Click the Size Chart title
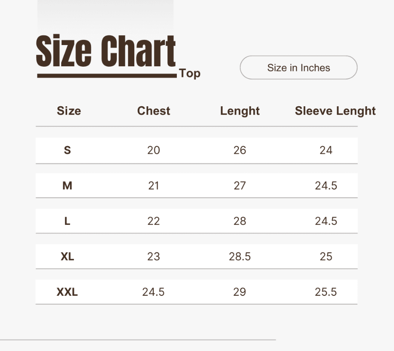The image size is (394, 351). point(106,52)
